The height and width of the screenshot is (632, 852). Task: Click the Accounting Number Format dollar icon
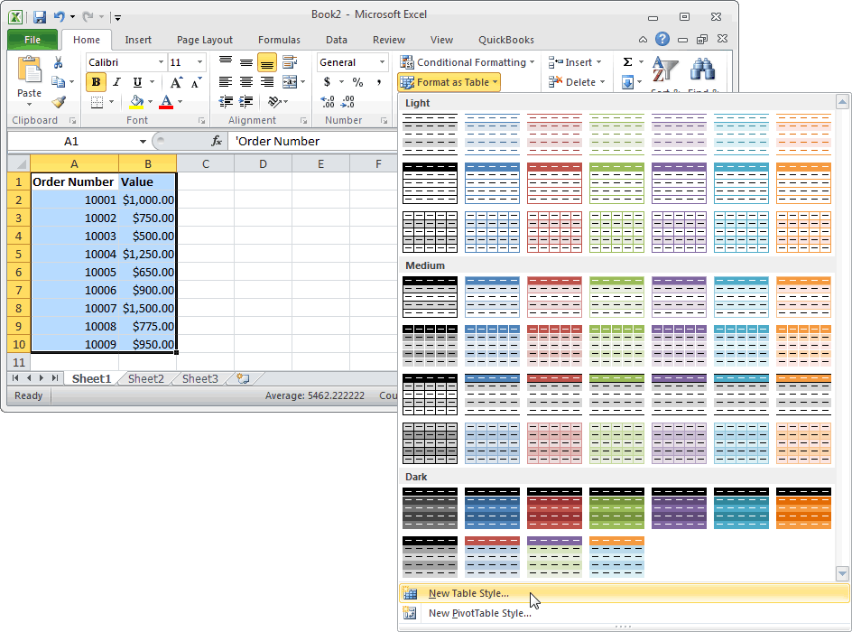tap(327, 82)
